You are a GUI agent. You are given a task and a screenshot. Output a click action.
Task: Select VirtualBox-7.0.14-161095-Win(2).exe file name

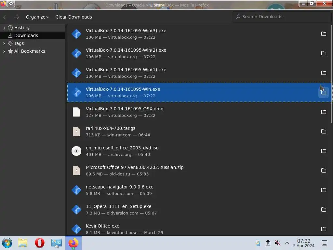(x=126, y=50)
